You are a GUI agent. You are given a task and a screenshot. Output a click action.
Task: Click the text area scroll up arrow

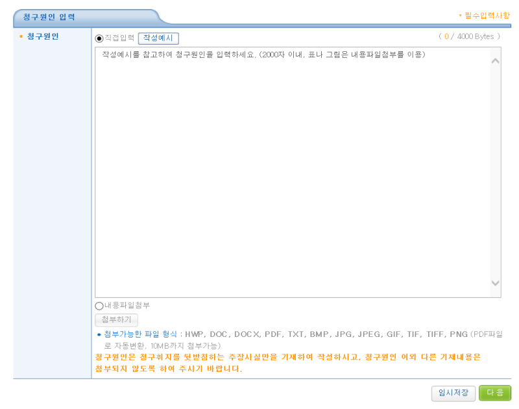495,61
